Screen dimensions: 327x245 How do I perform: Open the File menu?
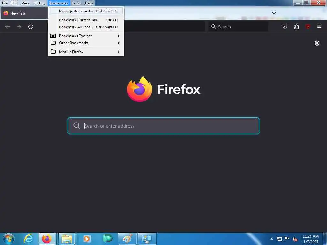coord(5,3)
